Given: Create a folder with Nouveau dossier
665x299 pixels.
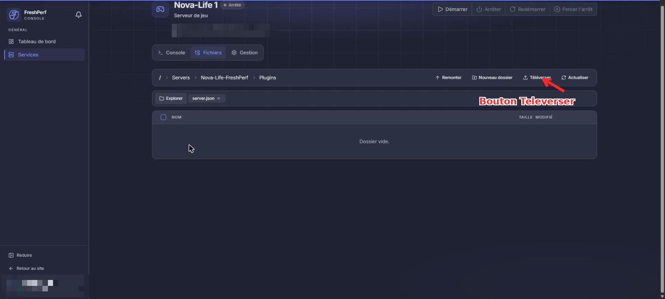Looking at the screenshot, I should (x=492, y=78).
